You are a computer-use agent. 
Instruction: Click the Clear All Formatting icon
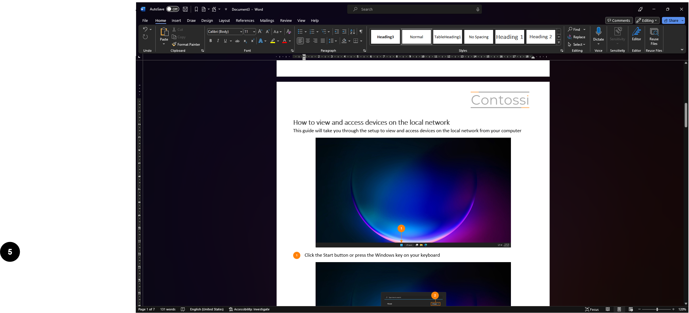(289, 32)
